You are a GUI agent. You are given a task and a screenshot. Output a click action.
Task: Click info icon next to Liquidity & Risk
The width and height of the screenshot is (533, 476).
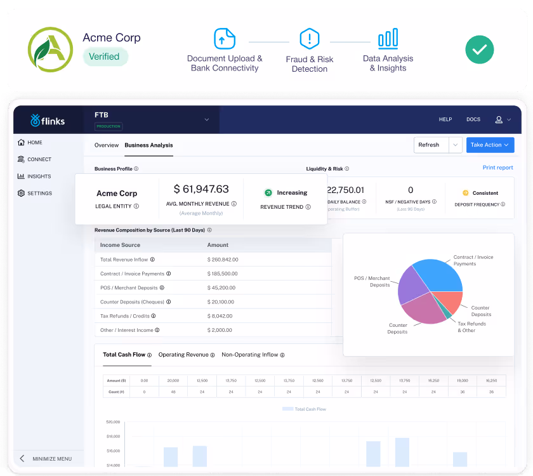[x=346, y=169]
